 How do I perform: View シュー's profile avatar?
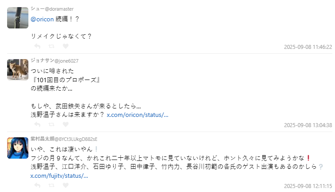18,18
